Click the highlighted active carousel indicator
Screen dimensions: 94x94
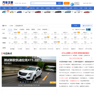(x=23, y=82)
